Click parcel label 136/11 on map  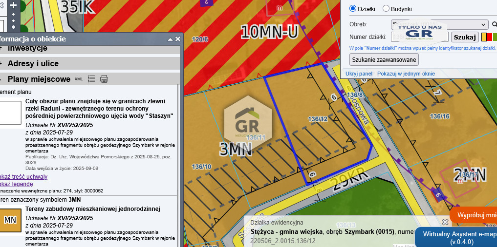point(256,137)
